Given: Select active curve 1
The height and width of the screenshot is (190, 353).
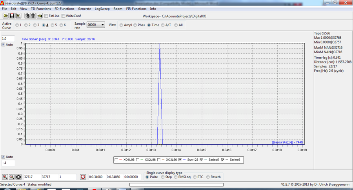Looking at the screenshot, I should 17,25.
